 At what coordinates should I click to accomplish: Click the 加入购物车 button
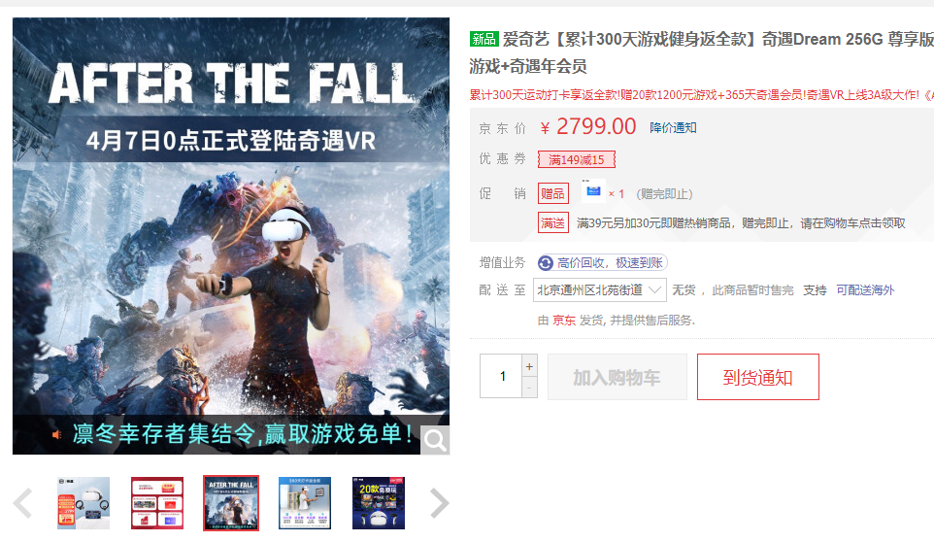pyautogui.click(x=617, y=377)
